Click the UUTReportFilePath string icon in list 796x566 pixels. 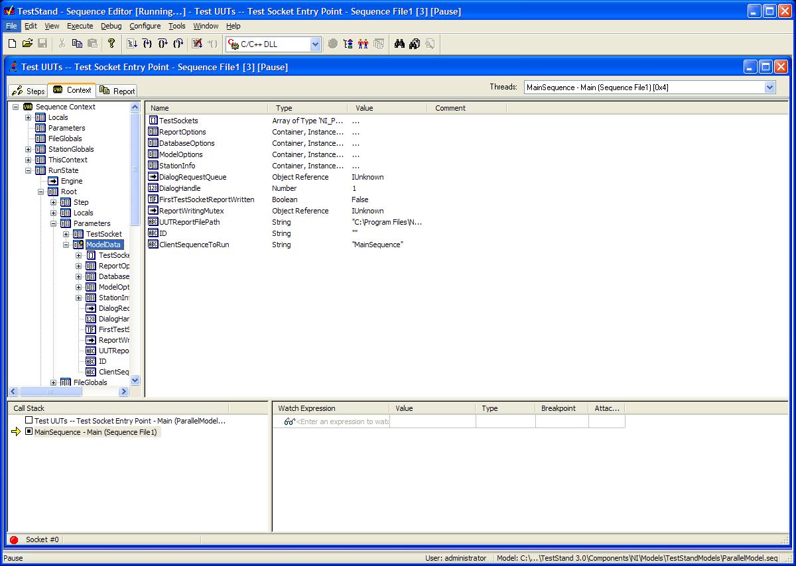point(153,222)
